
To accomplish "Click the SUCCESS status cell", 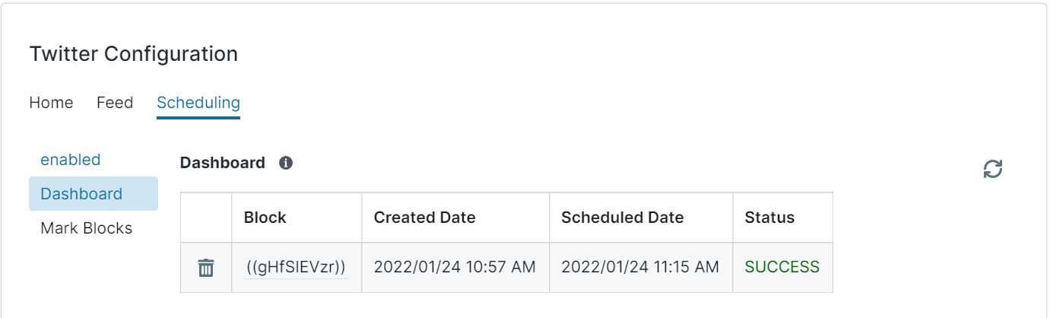I will coord(782,267).
